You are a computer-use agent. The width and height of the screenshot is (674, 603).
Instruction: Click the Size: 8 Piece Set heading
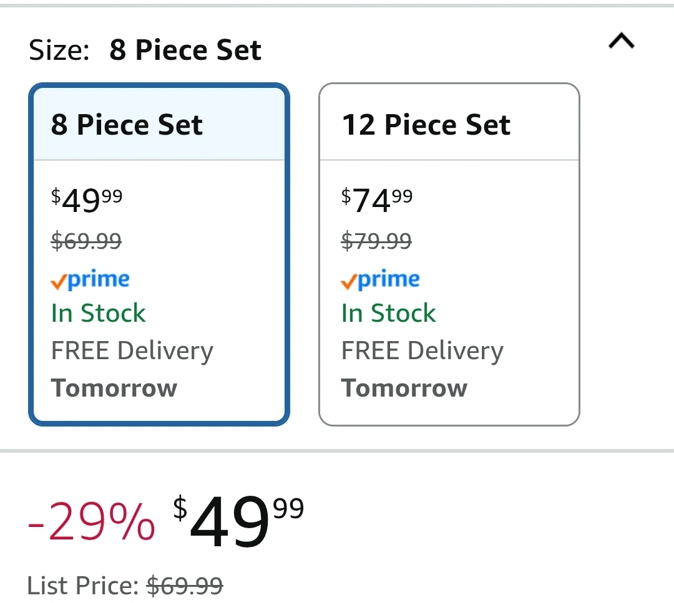pos(145,50)
